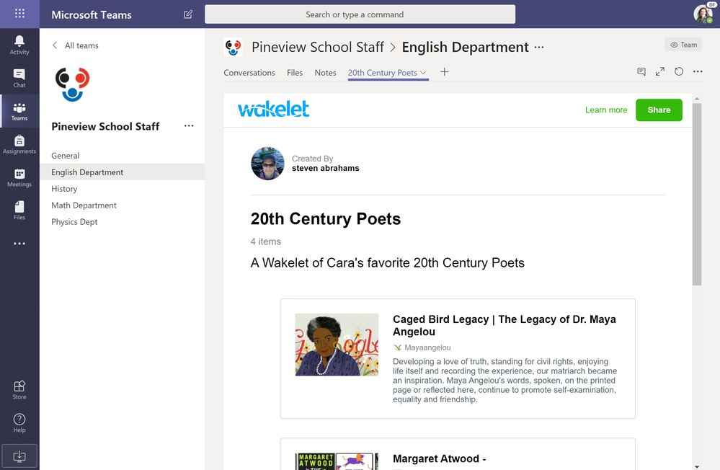Image resolution: width=720 pixels, height=470 pixels.
Task: Select the Math Department channel
Action: pyautogui.click(x=84, y=205)
